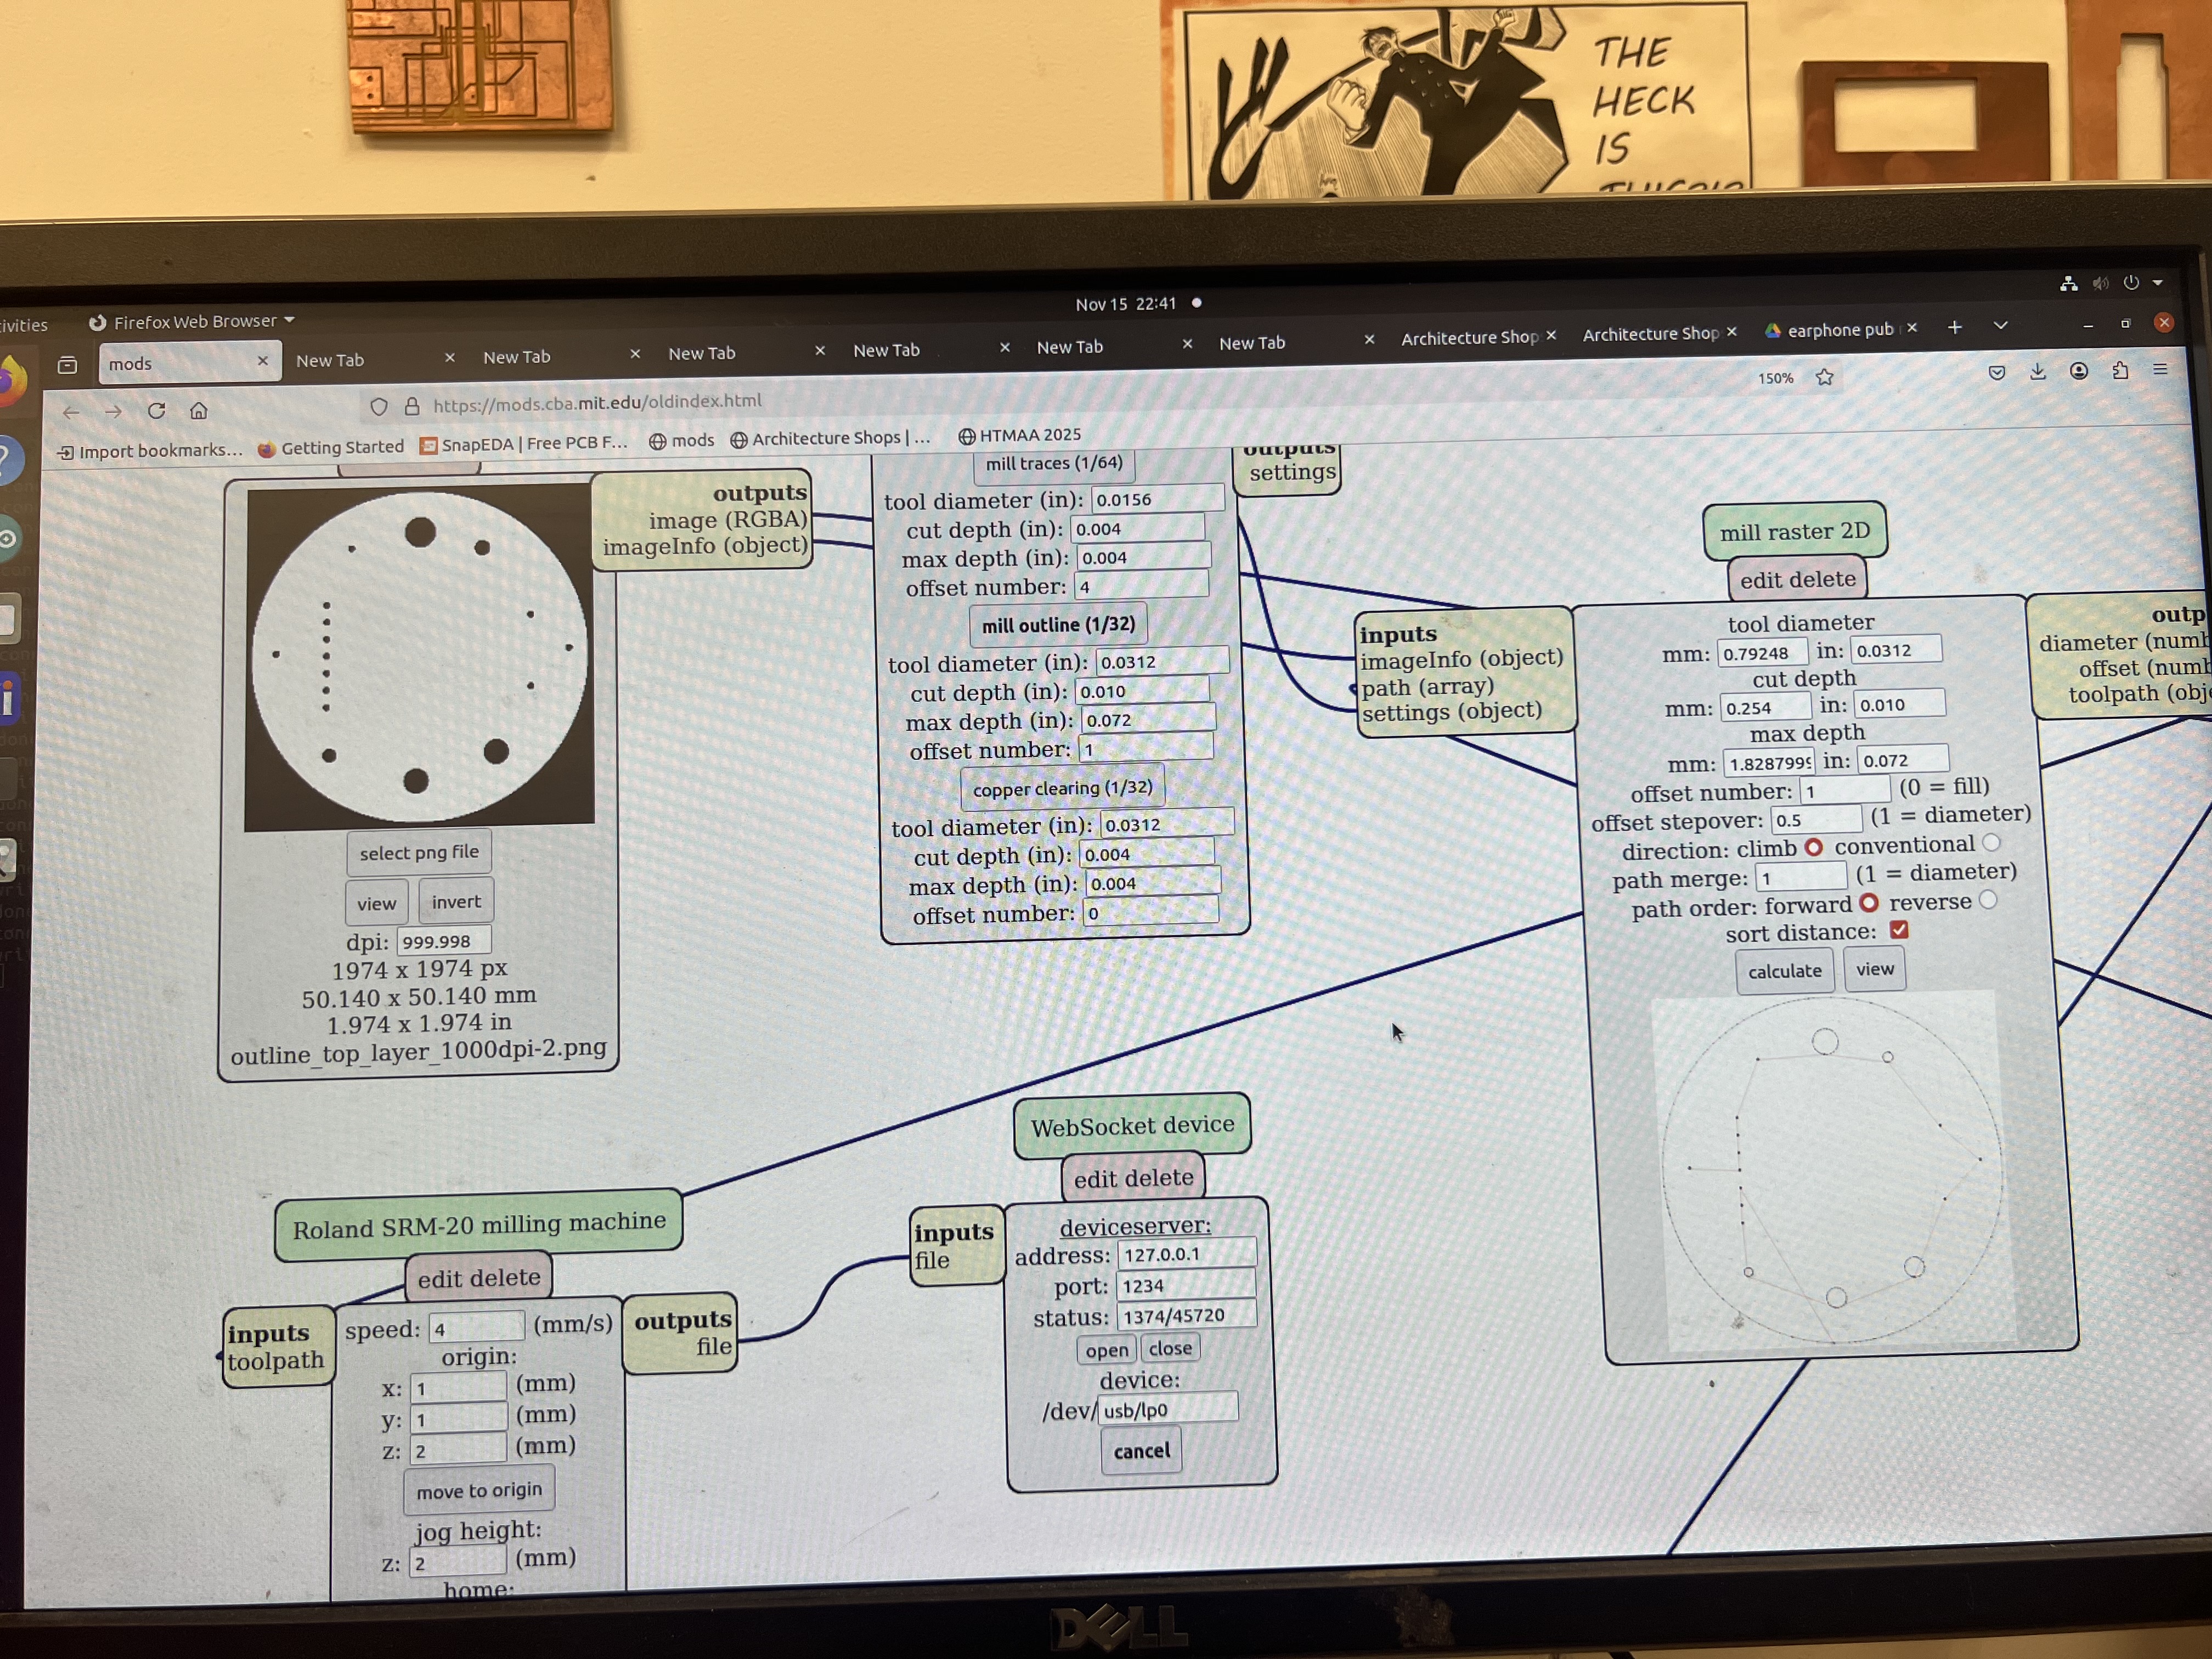Open the Firefox account icon
Screen dimensions: 2212x1659
pos(2078,371)
